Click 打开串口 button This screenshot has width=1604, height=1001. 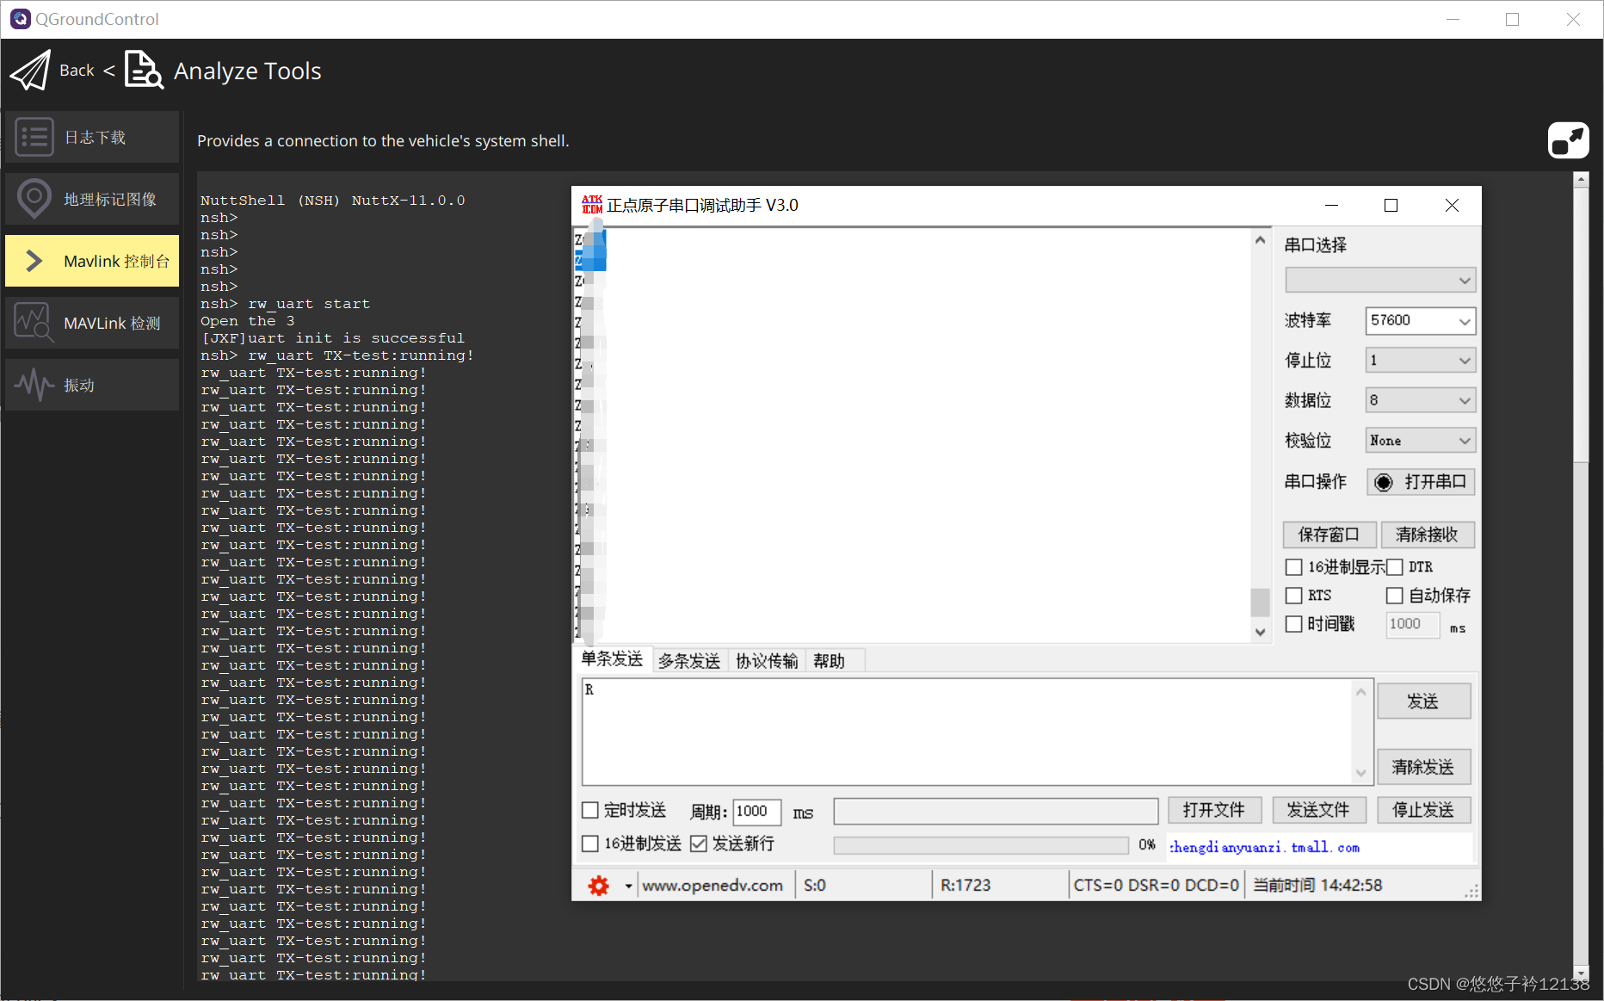[1421, 482]
